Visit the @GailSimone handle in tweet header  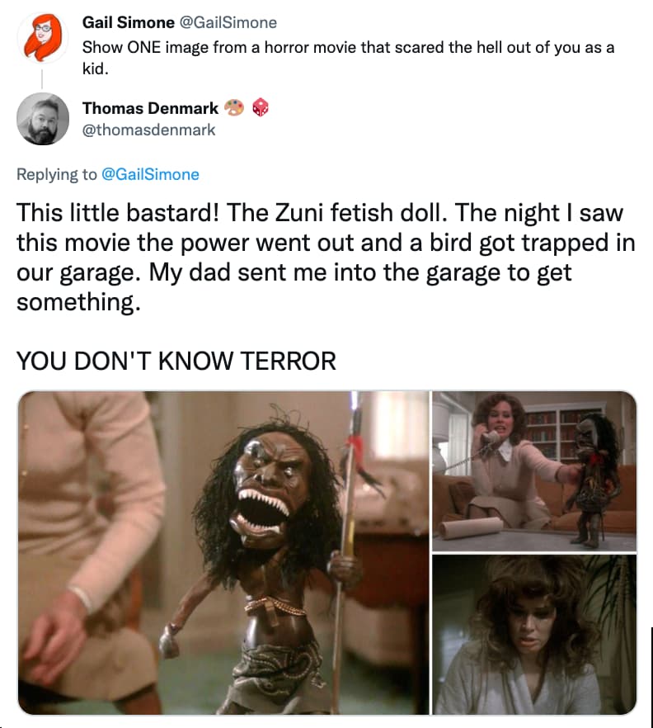point(228,22)
